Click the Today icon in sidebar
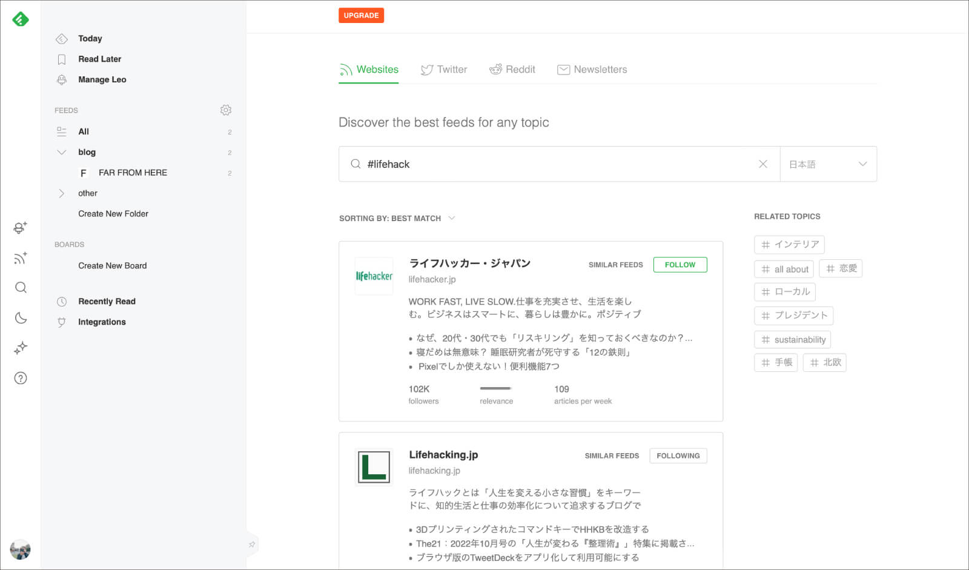 point(61,39)
